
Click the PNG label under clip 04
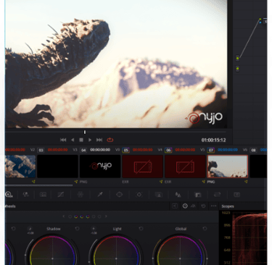[x=83, y=182]
